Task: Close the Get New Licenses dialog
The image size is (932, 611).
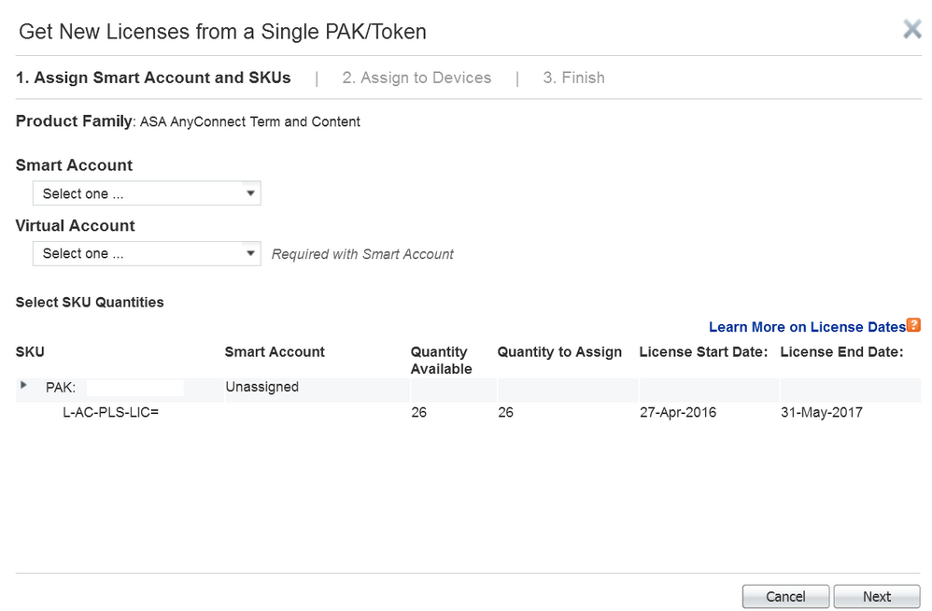Action: 911,29
